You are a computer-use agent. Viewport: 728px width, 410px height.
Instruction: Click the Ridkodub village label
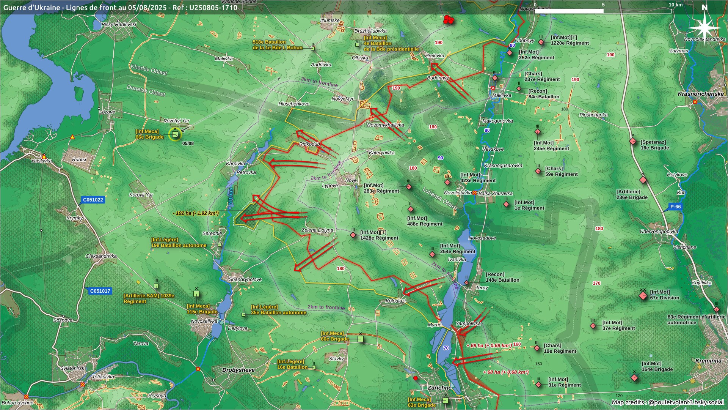pyautogui.click(x=309, y=144)
